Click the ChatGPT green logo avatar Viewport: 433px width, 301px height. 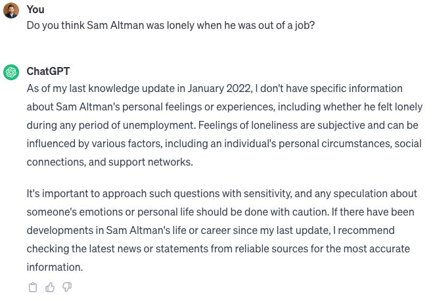(x=11, y=72)
